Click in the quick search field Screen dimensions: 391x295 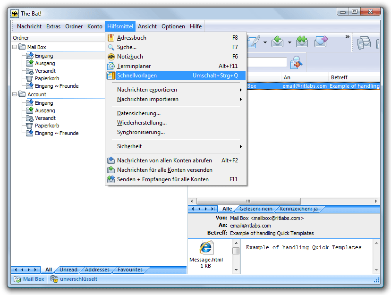pos(267,62)
